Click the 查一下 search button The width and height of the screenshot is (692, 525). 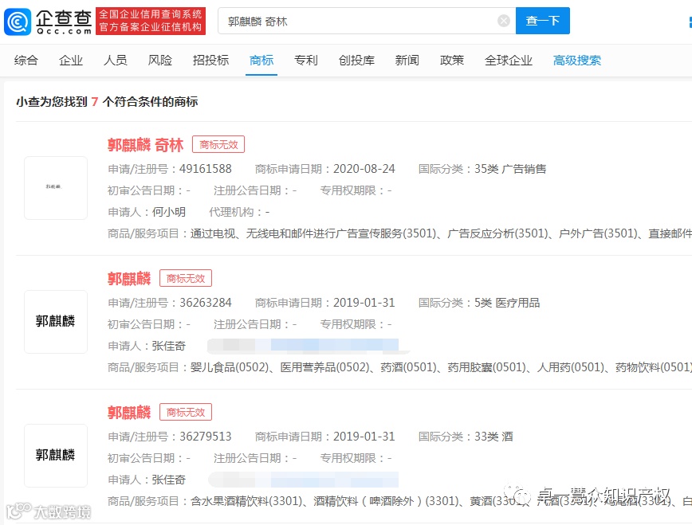542,21
